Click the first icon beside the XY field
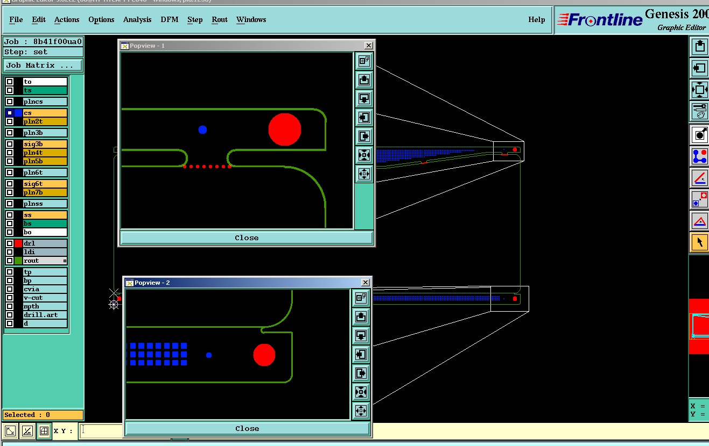Image resolution: width=709 pixels, height=446 pixels. click(x=10, y=431)
